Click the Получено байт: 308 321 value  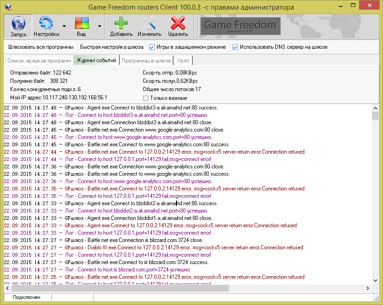(x=39, y=81)
